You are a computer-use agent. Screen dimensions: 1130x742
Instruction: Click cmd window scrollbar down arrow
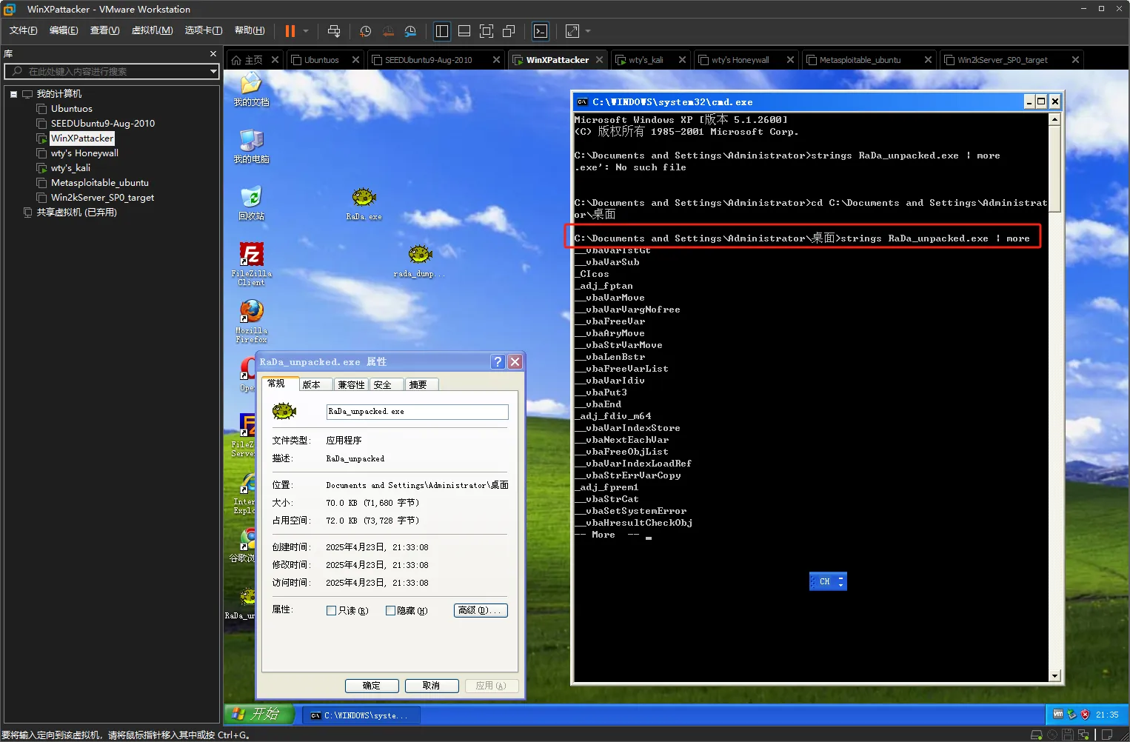[1054, 675]
